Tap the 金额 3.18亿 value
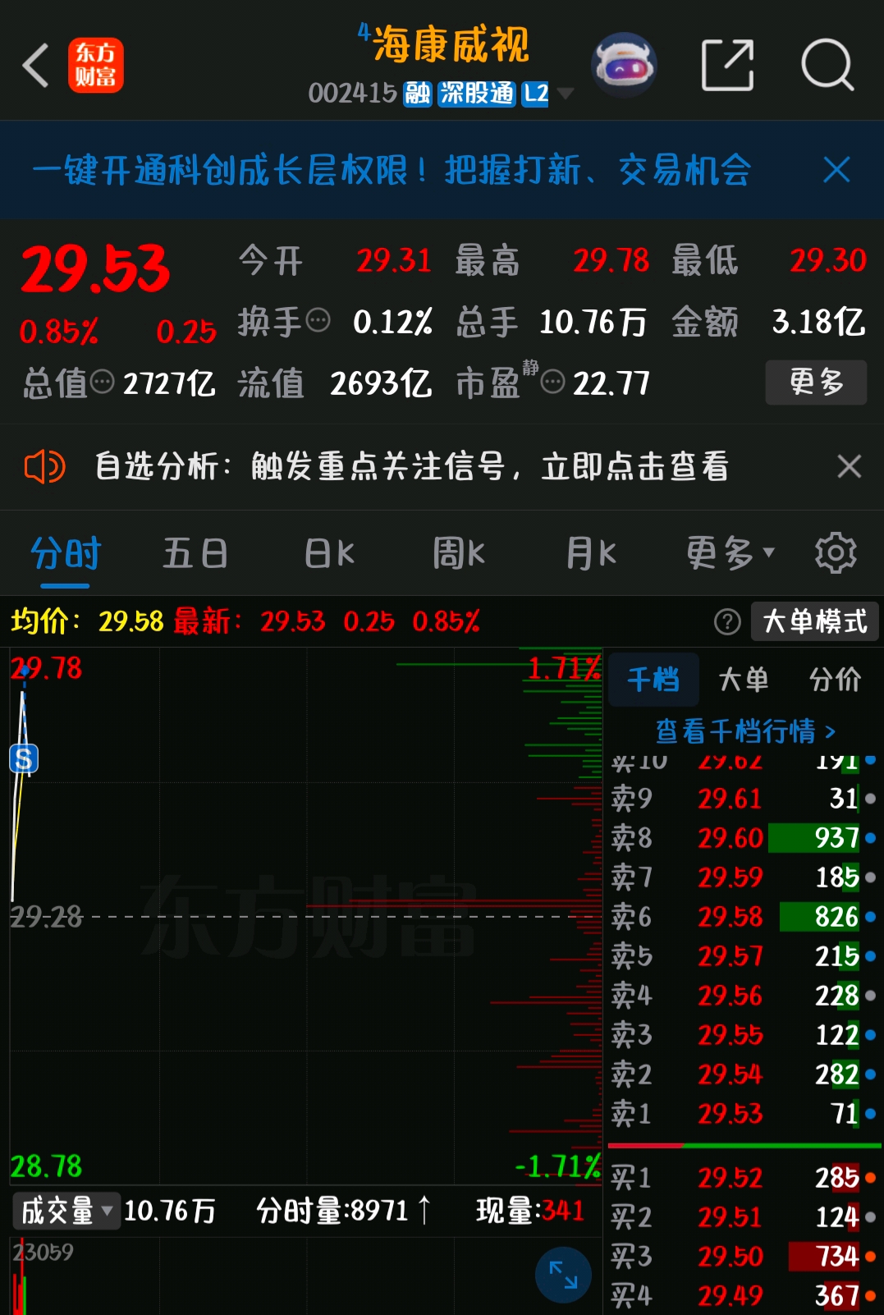 [818, 322]
